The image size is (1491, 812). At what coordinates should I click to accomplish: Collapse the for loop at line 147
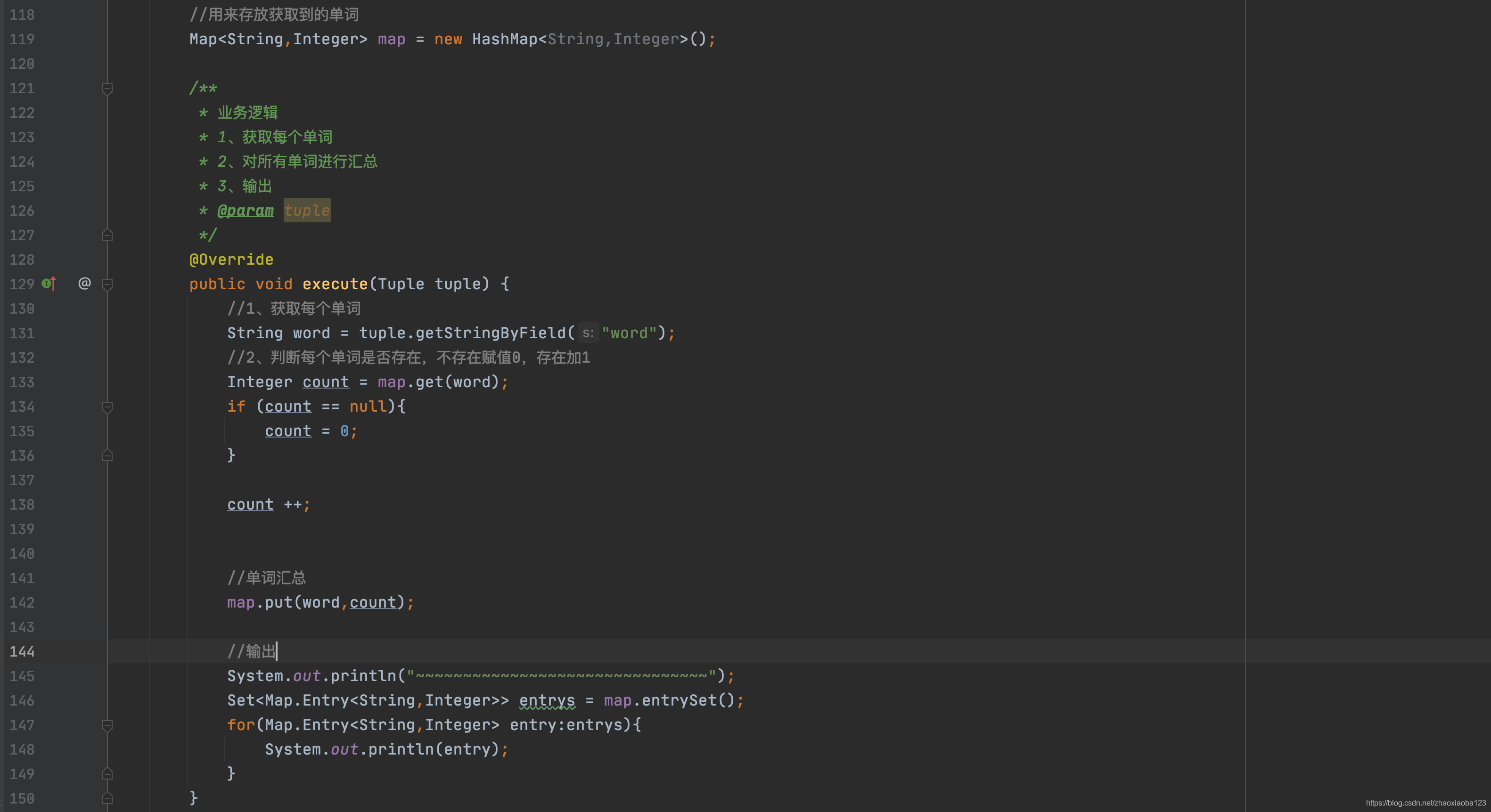pos(107,725)
